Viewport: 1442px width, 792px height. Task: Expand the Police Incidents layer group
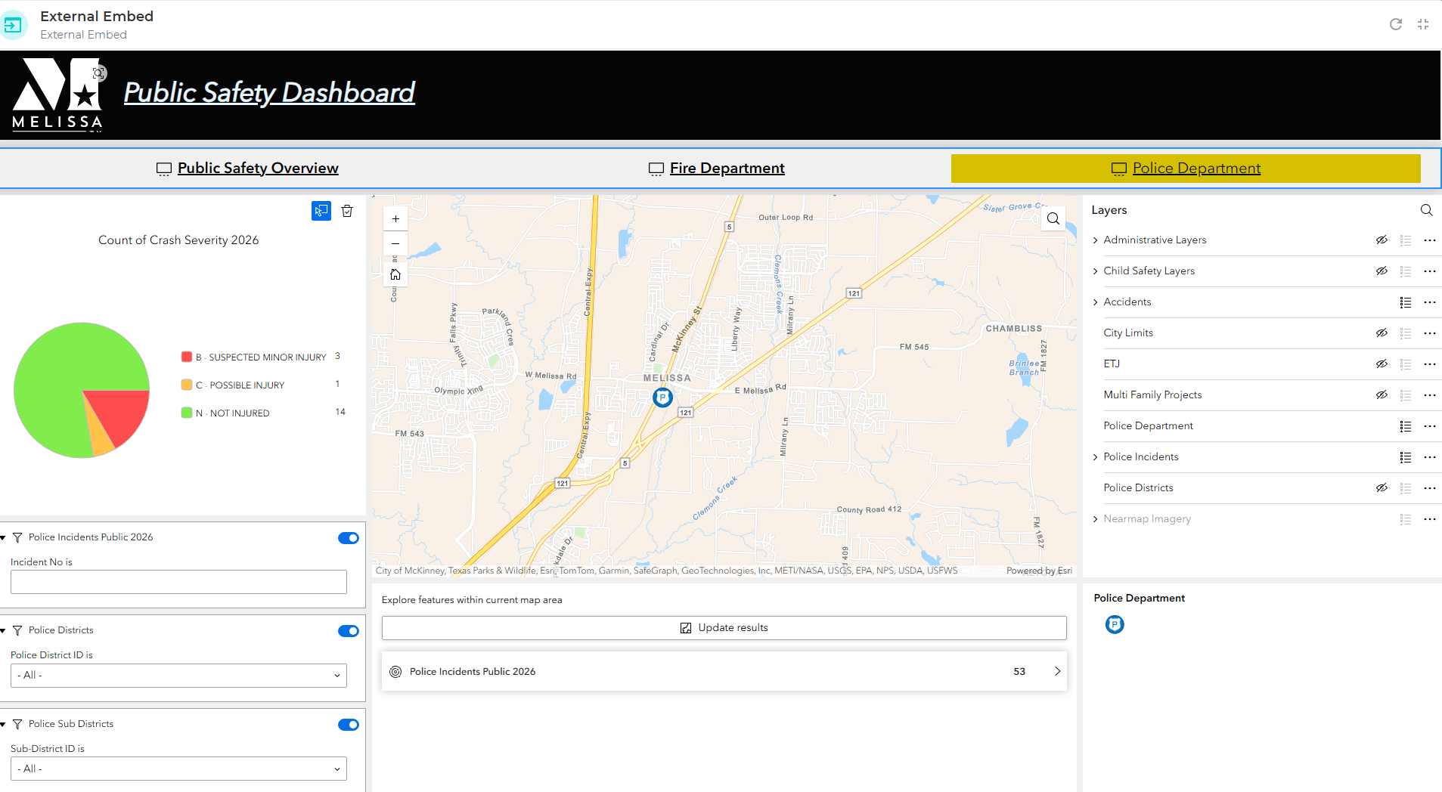1095,457
